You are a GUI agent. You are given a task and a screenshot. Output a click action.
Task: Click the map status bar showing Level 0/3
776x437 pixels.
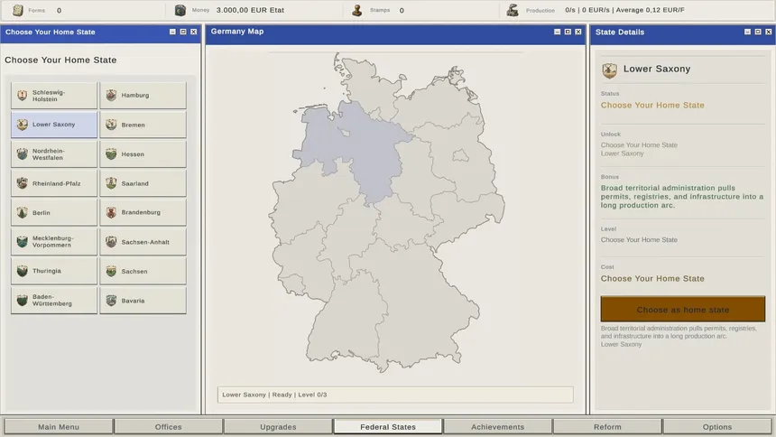click(x=395, y=395)
